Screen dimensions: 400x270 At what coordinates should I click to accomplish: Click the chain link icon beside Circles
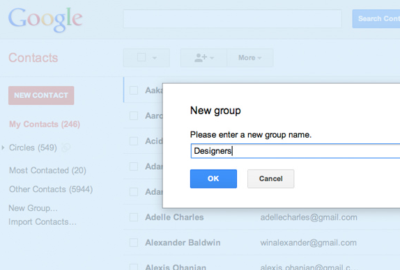(x=66, y=148)
